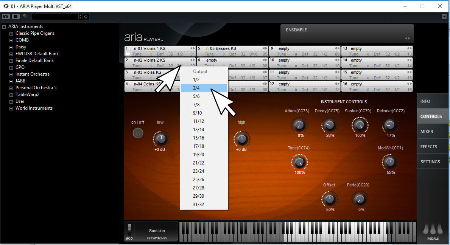Image resolution: width=450 pixels, height=245 pixels.
Task: Click the Attack(CC73) knob
Action: point(299,125)
